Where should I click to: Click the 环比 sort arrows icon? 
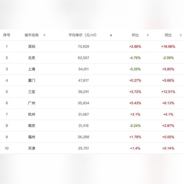click(x=148, y=35)
